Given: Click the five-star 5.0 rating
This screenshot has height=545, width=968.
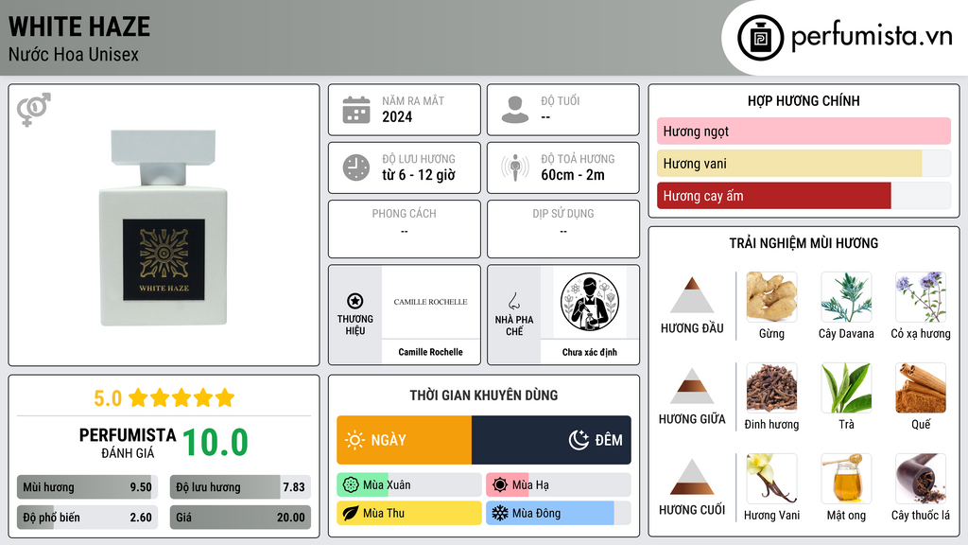Looking at the screenshot, I should pyautogui.click(x=164, y=398).
